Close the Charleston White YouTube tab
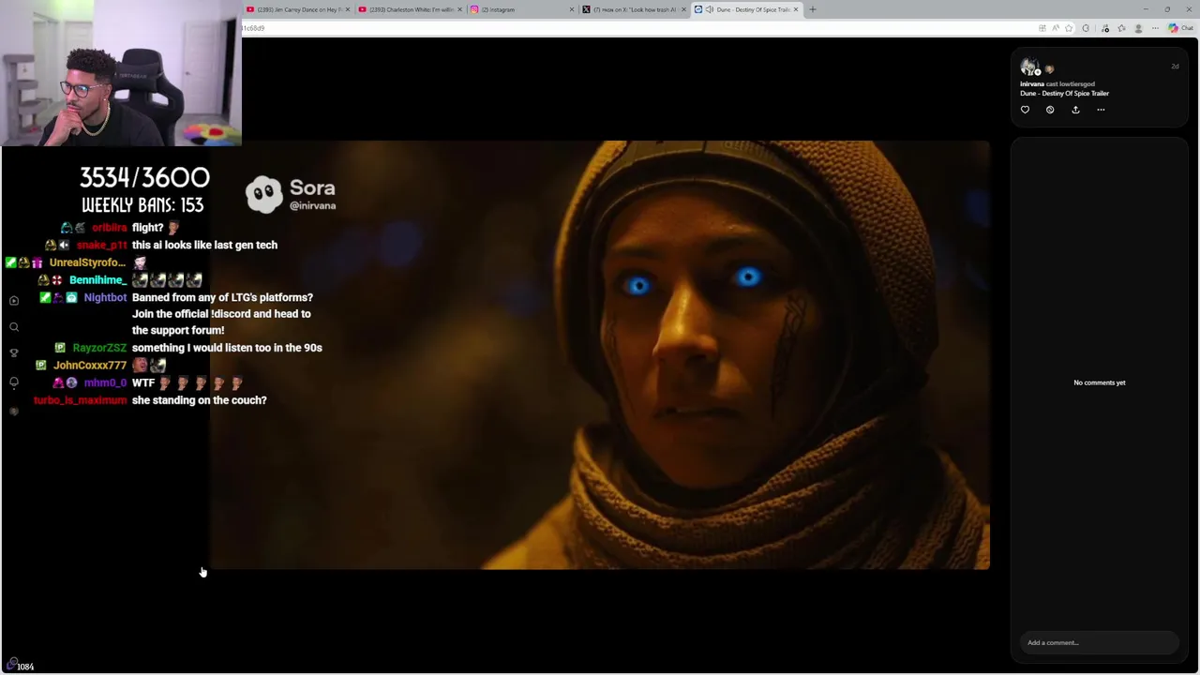Viewport: 1200px width, 675px height. [x=459, y=9]
